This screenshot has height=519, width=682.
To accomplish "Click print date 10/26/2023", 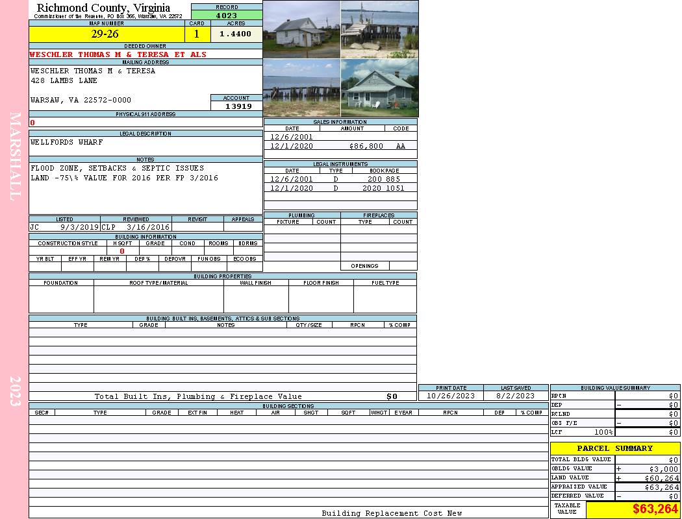I will point(451,396).
